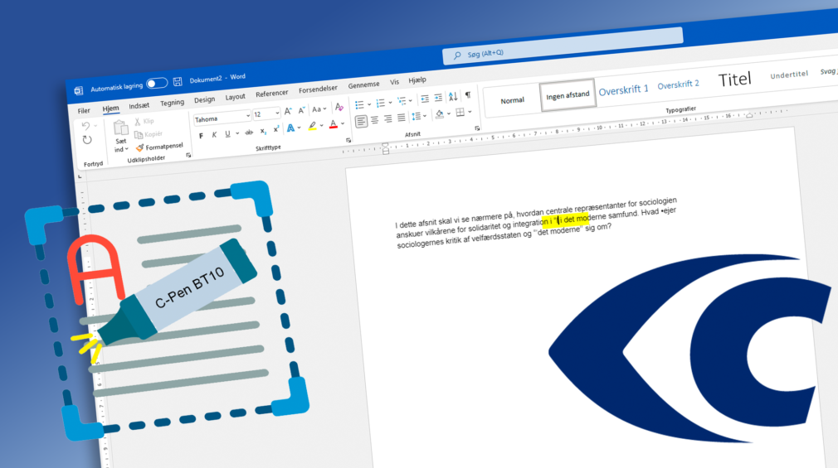Click the sort A-Z icon
Image resolution: width=838 pixels, height=468 pixels.
pos(453,97)
